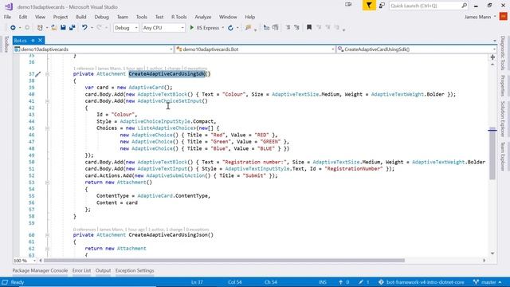
Task: Switch to Package Manager Console tab
Action: coord(40,270)
